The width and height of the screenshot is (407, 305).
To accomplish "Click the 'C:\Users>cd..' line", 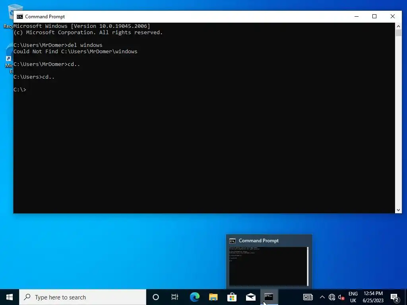I will pos(34,77).
